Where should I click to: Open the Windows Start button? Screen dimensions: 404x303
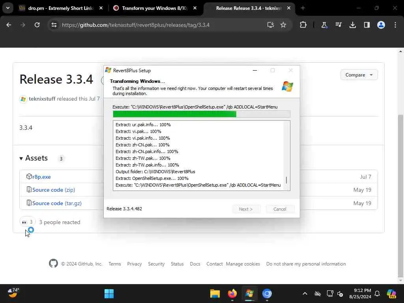point(109,294)
